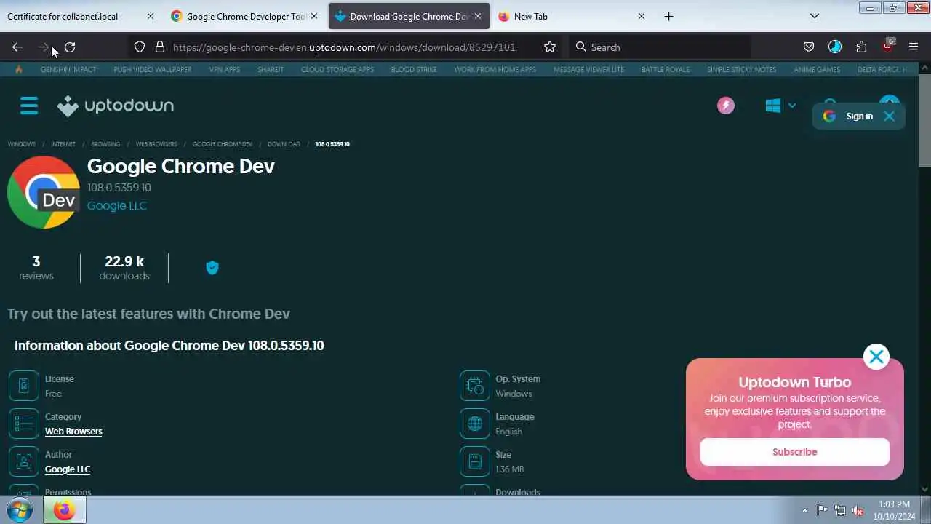Open the 3 reviews section
The image size is (931, 524).
(x=36, y=268)
